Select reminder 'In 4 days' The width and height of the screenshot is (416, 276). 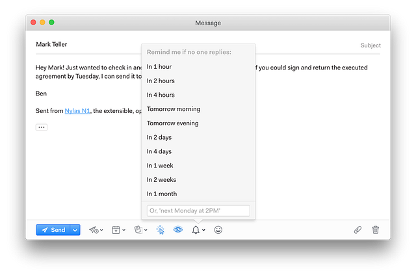tap(198, 151)
